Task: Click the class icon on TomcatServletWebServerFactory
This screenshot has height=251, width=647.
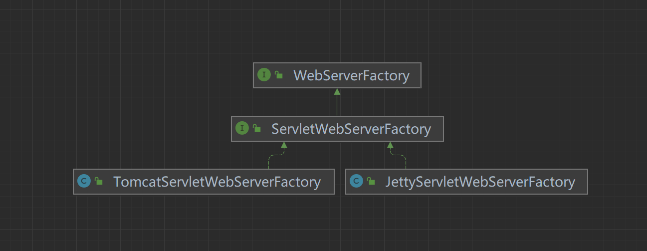Action: pos(84,182)
